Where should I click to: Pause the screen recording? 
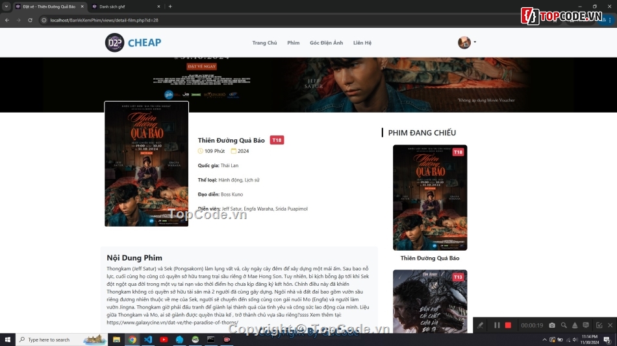[x=497, y=325]
